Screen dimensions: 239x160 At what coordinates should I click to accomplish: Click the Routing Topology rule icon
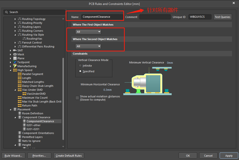tap(20, 19)
